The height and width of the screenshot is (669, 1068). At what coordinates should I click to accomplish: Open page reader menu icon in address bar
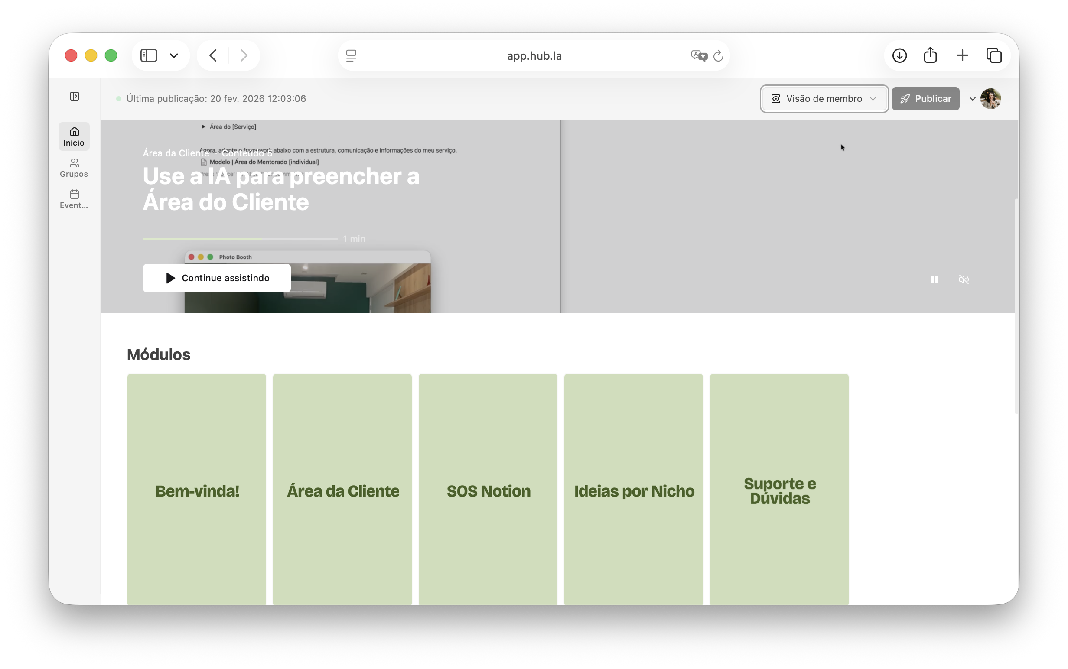352,56
